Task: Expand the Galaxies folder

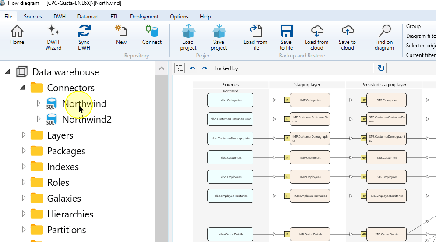Action: [23, 198]
